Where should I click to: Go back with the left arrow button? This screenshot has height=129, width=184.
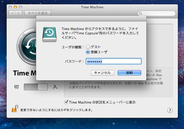12,13
